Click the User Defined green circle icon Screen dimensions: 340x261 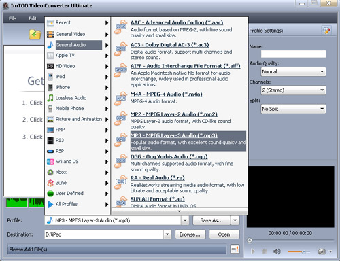pos(50,194)
